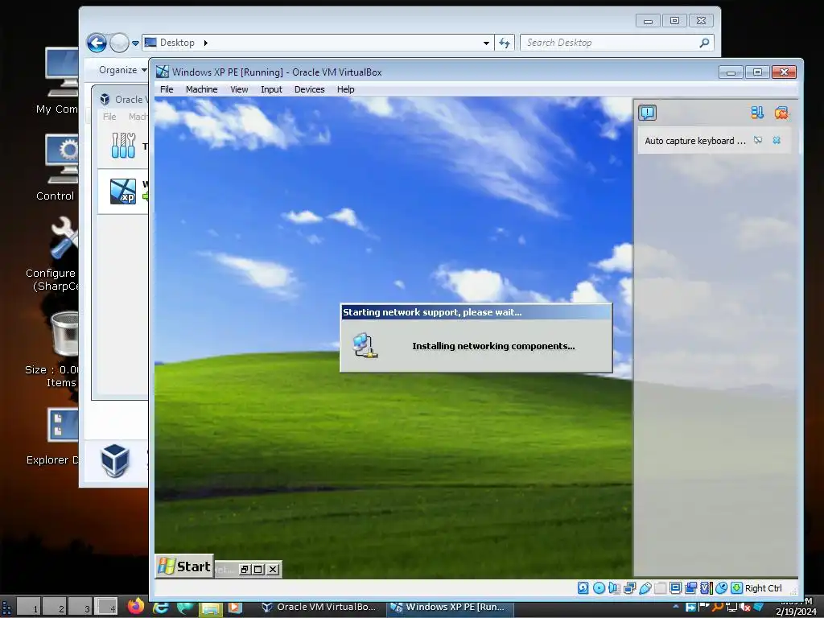
Task: Click the sort notifications icon
Action: [756, 113]
